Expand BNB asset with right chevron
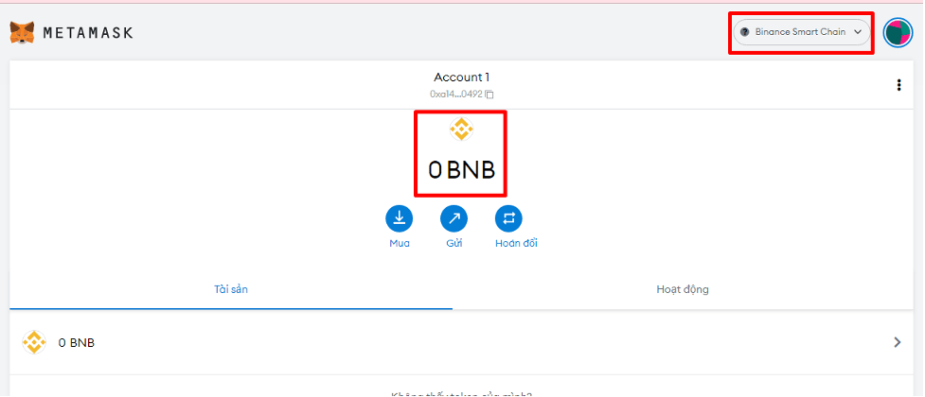This screenshot has height=397, width=925. [898, 342]
